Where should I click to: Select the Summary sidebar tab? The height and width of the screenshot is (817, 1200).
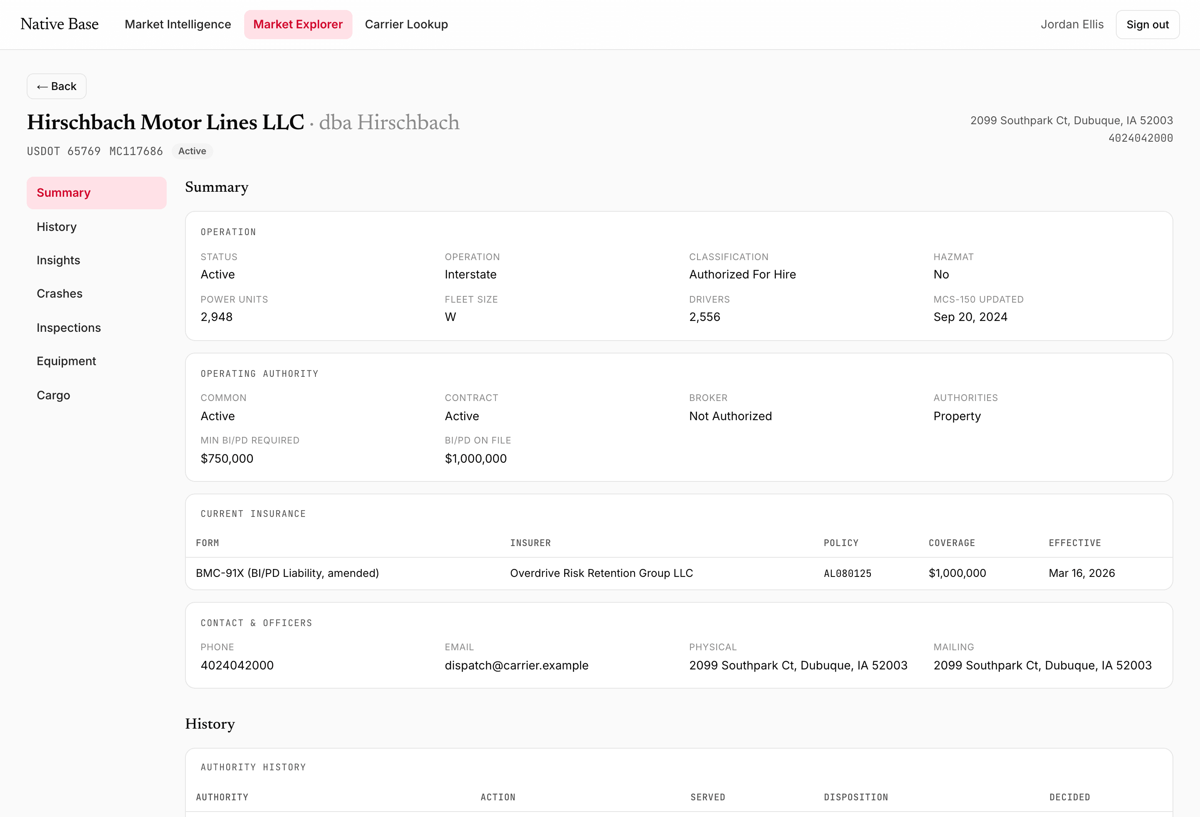click(97, 193)
